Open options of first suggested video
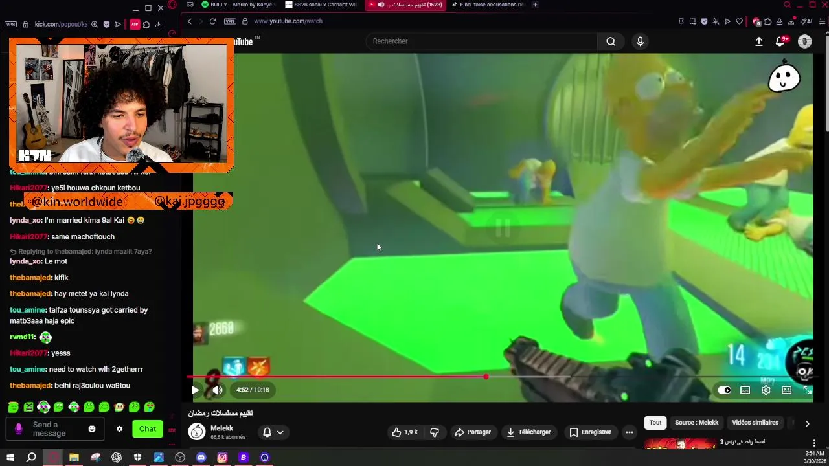Viewport: 829px width, 466px height. point(814,443)
